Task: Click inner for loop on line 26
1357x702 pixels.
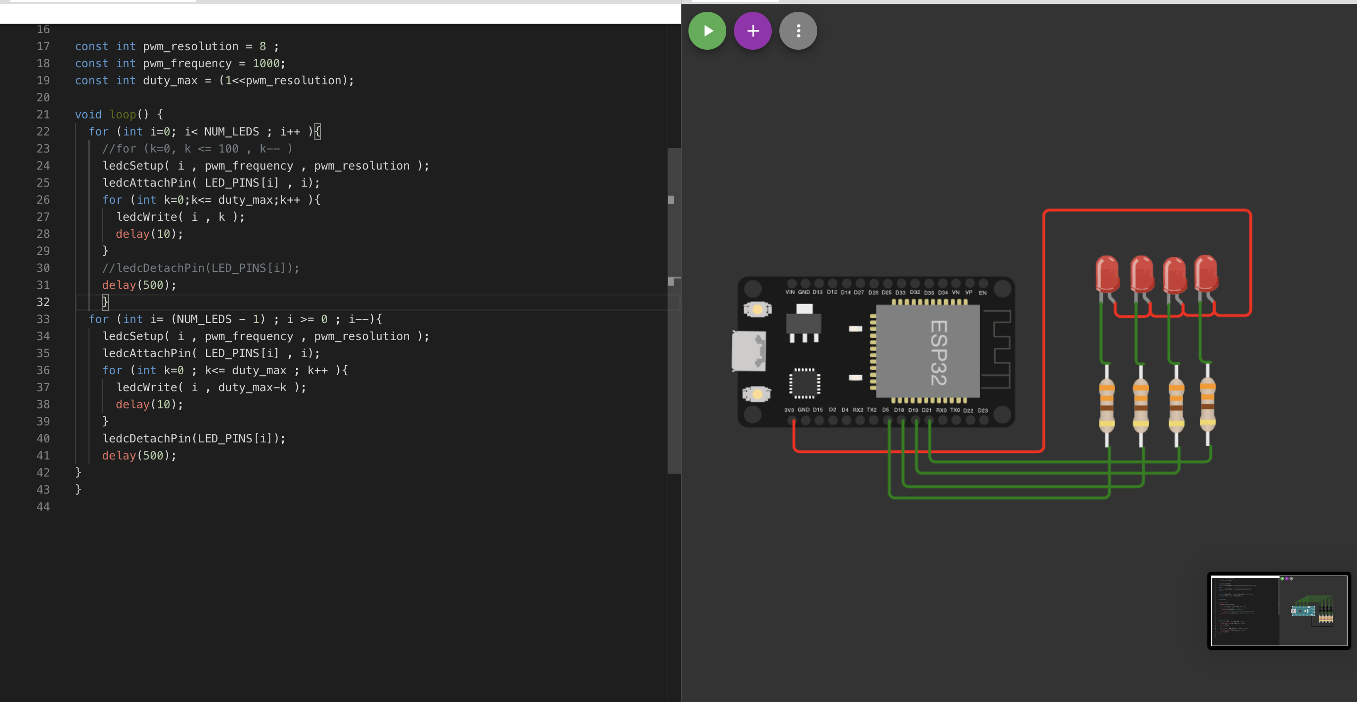Action: pos(211,200)
